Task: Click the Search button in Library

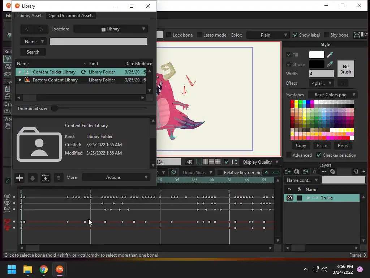Action: tap(33, 52)
